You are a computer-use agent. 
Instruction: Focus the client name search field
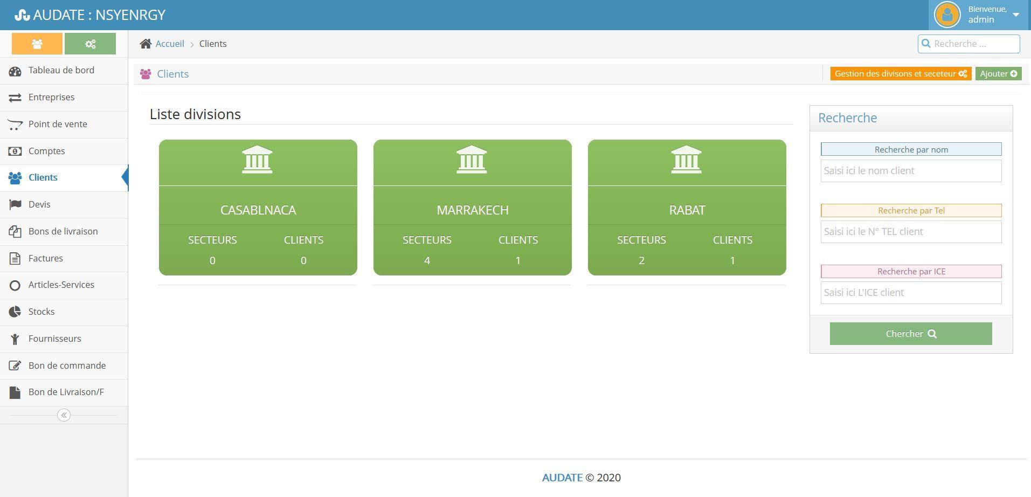[x=911, y=171]
